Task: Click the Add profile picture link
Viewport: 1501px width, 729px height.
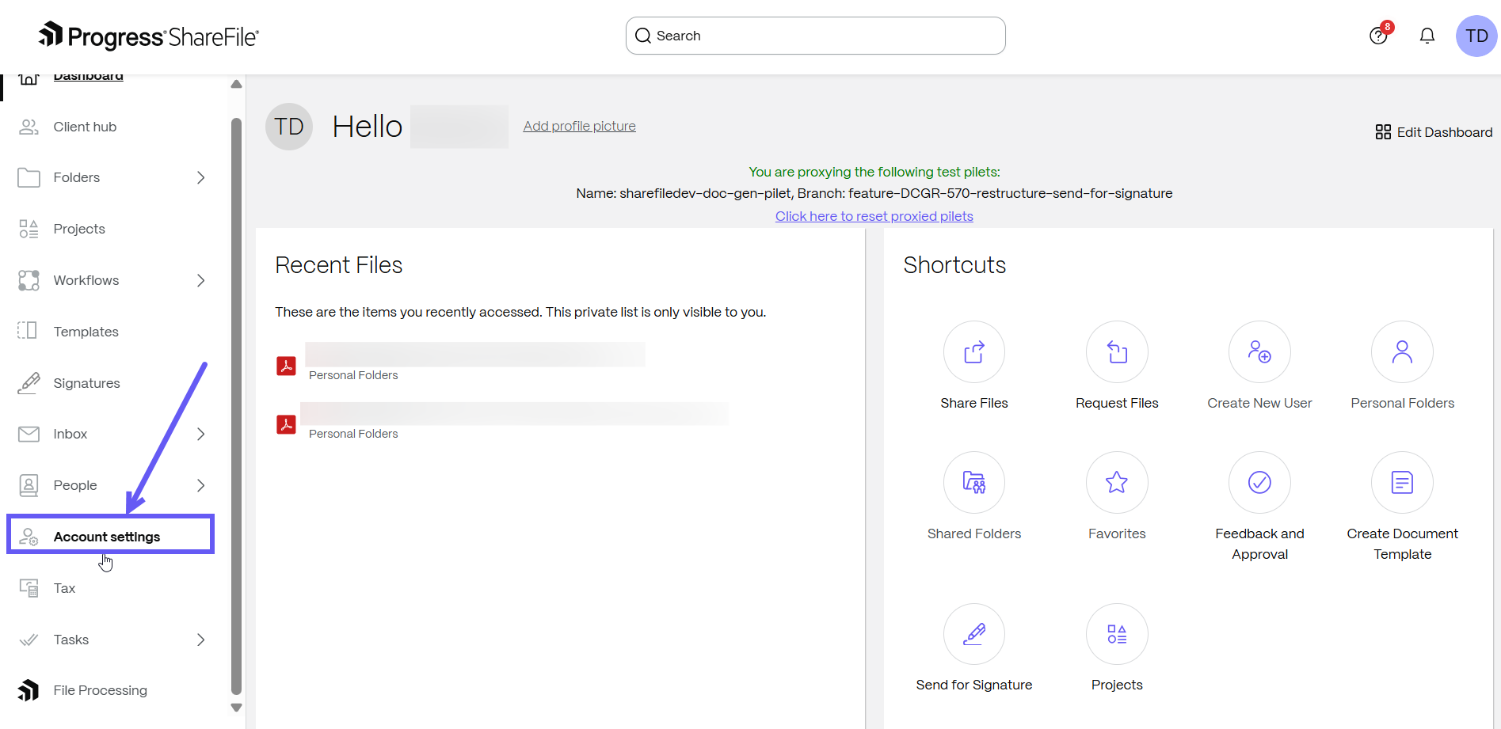Action: coord(579,125)
